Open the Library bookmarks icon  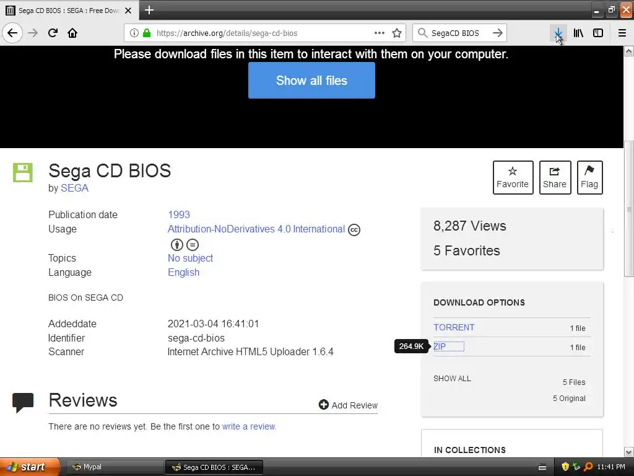point(578,33)
